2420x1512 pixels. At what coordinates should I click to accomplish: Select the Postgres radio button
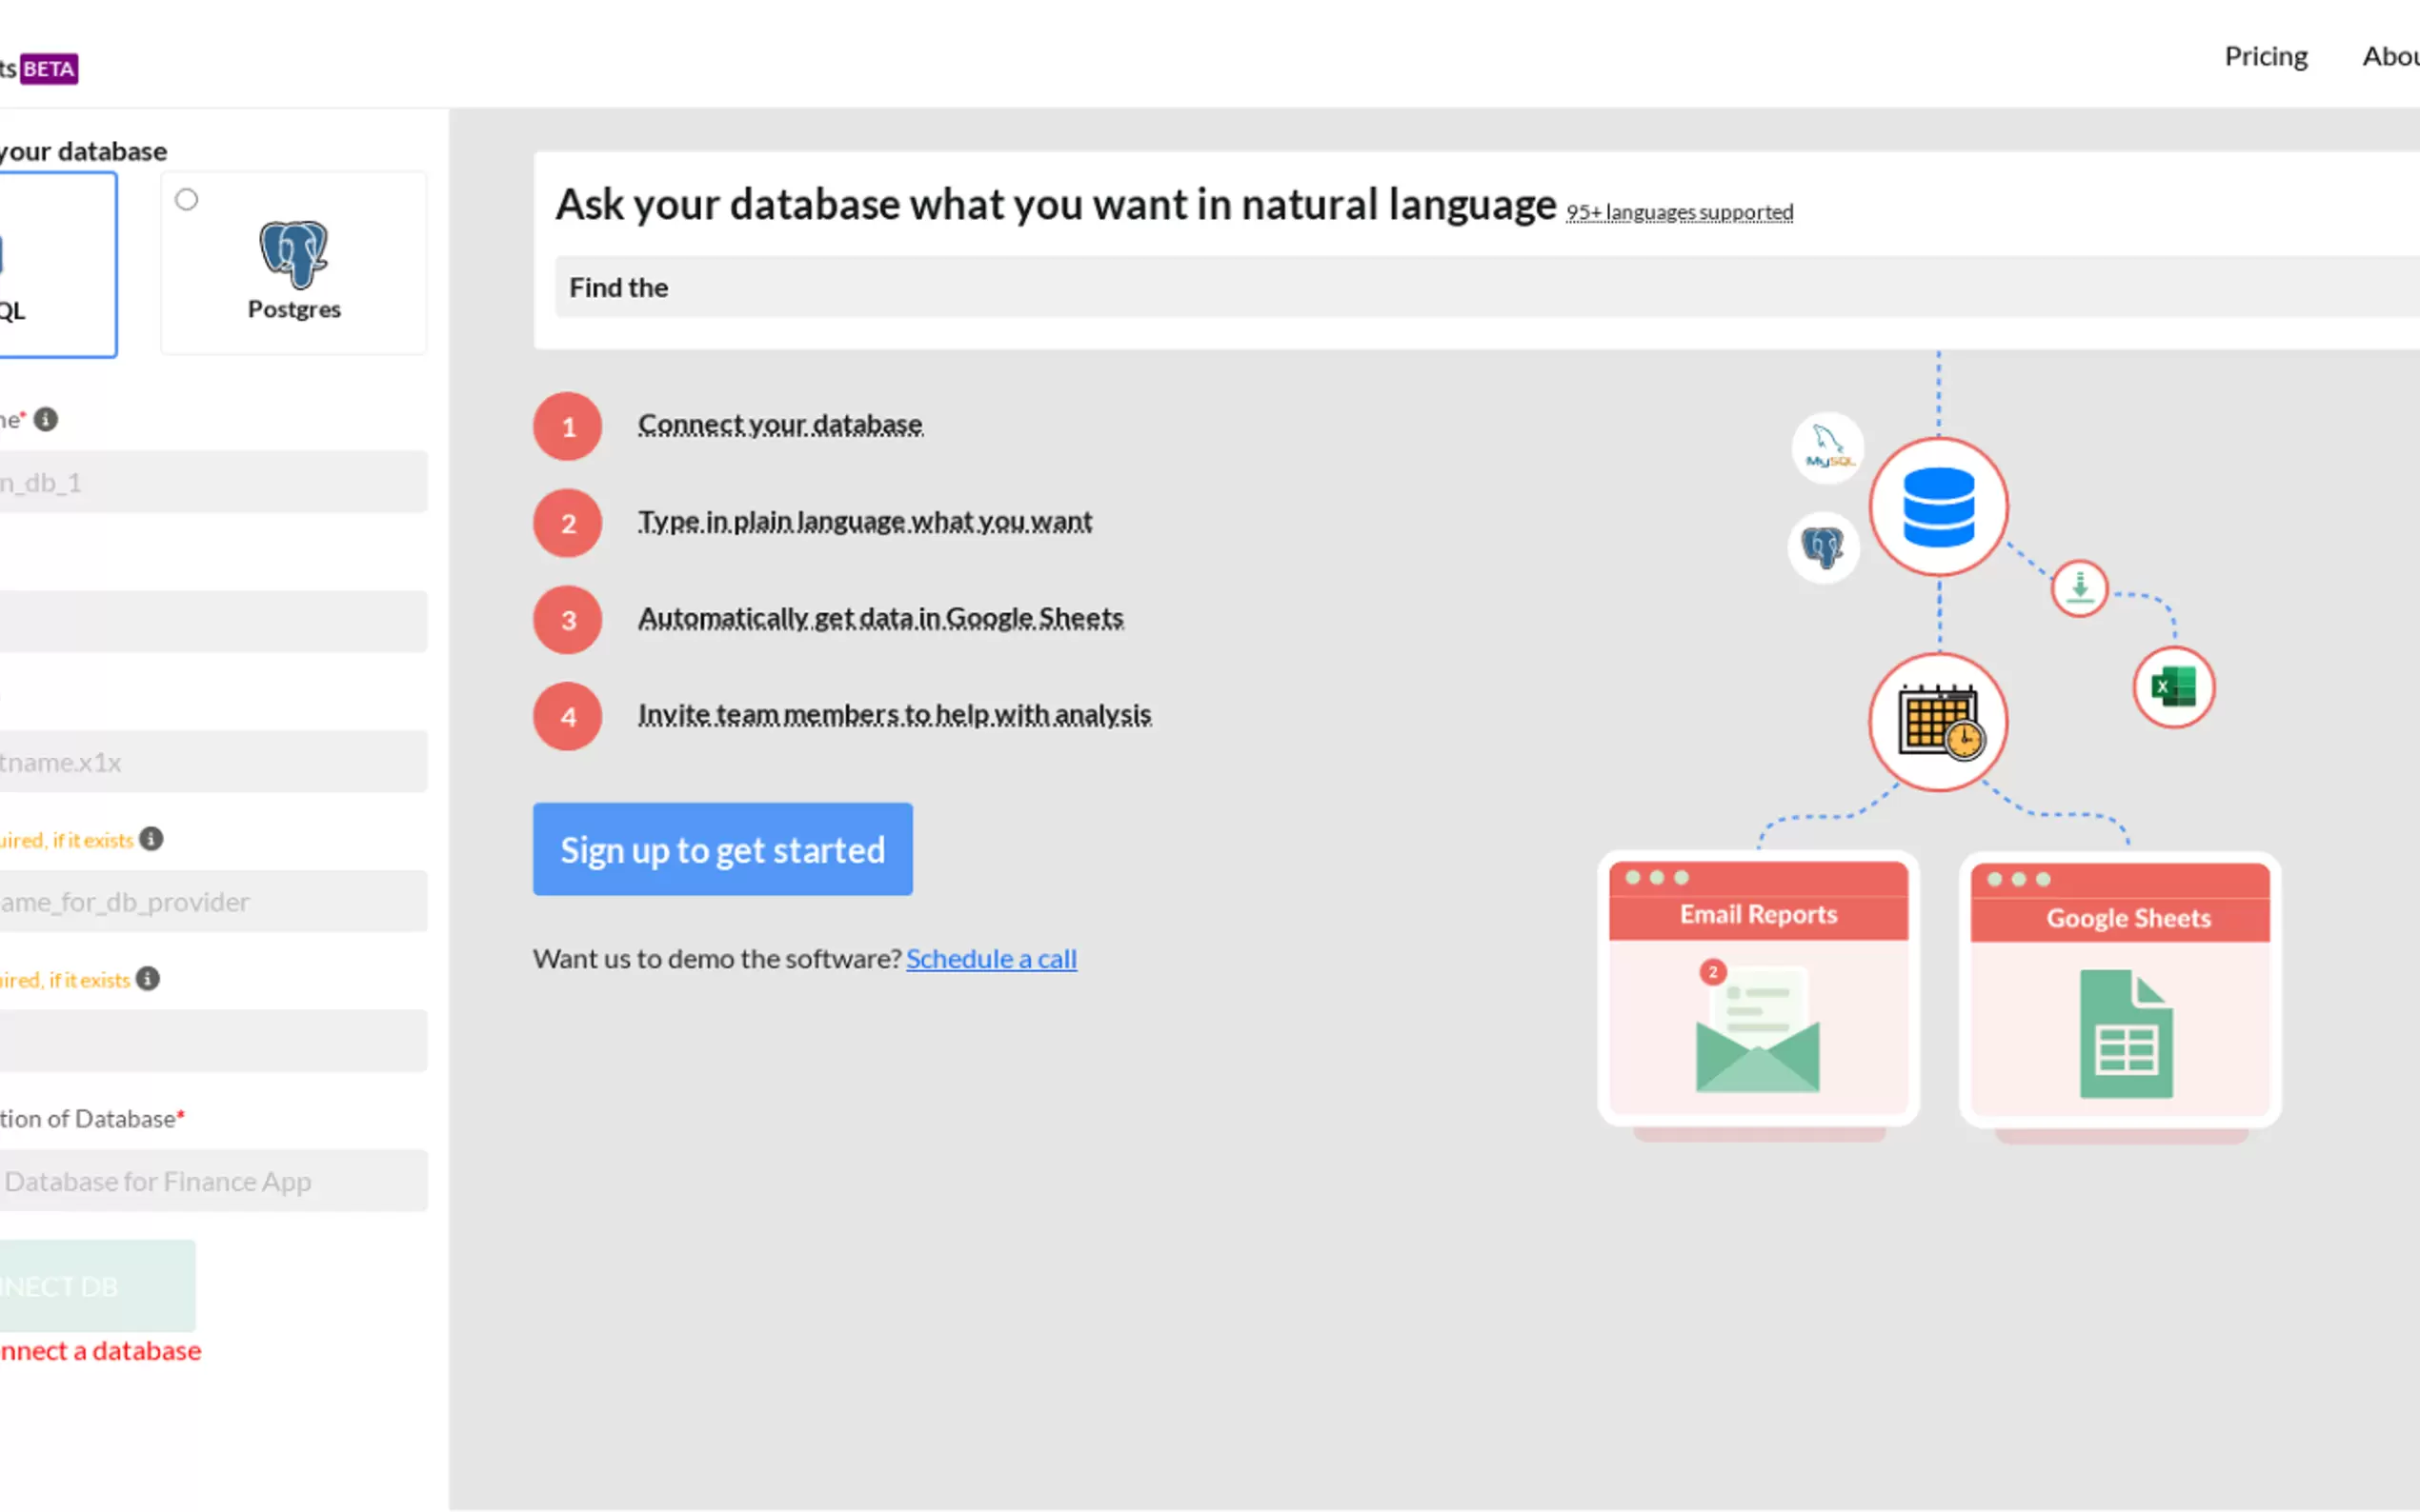coord(186,200)
